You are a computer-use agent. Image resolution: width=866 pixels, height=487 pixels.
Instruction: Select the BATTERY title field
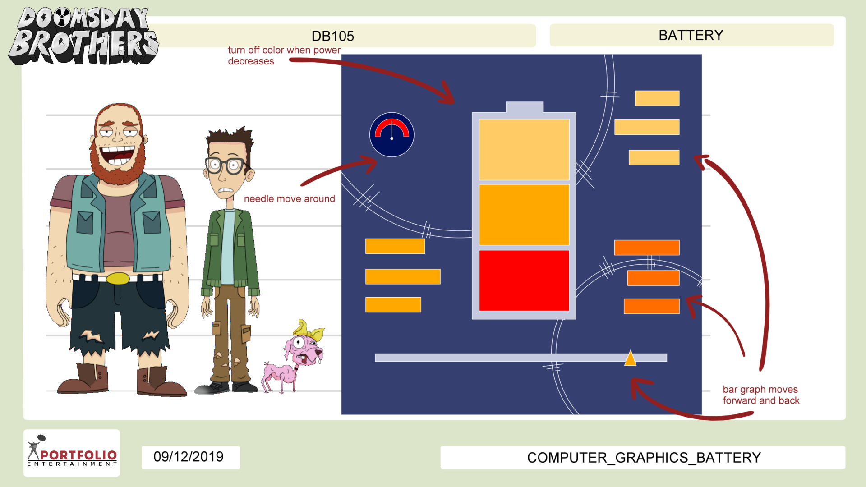point(691,35)
